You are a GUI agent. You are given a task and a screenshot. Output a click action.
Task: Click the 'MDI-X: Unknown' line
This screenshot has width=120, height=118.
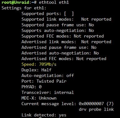(39, 98)
